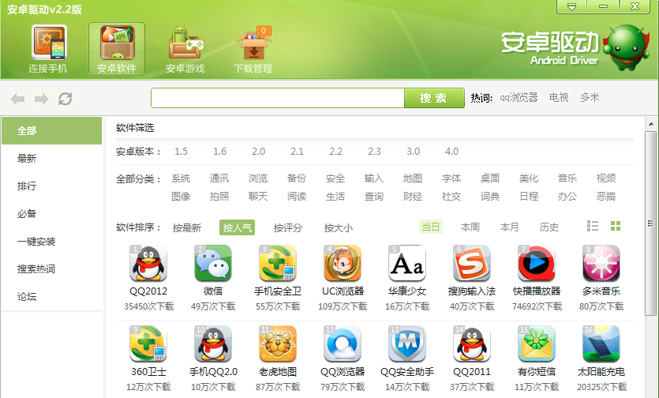This screenshot has width=659, height=398.
Task: Select 一键安装 in the left sidebar
Action: click(x=36, y=242)
